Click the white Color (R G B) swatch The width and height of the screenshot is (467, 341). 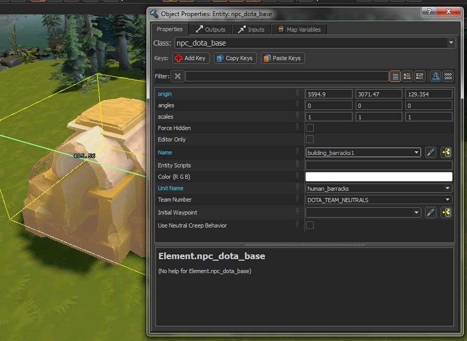(378, 177)
